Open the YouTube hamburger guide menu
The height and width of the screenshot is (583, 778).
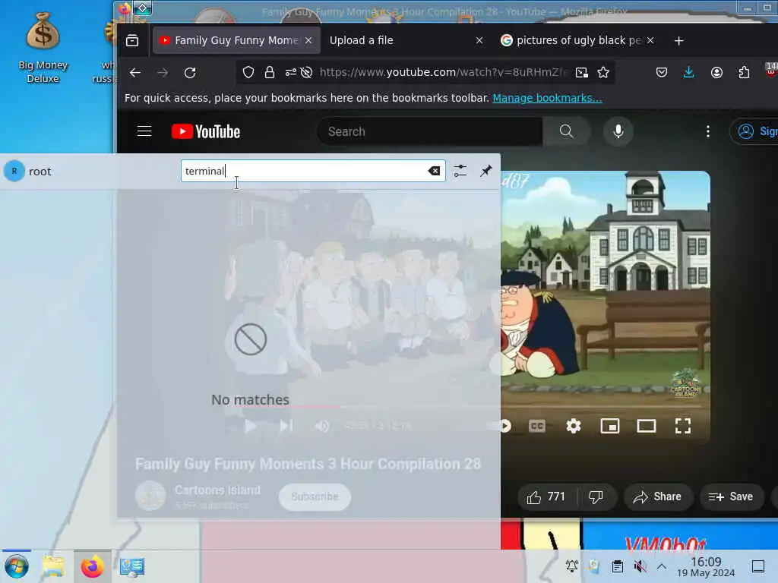pyautogui.click(x=144, y=131)
